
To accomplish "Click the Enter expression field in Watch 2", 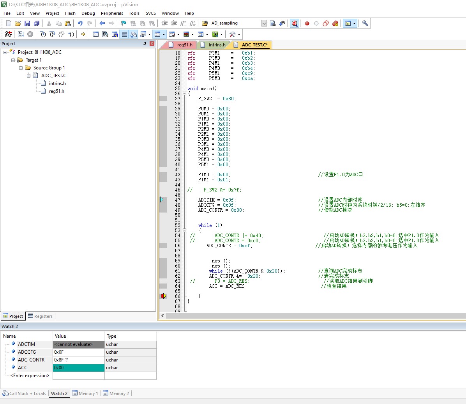I will (x=30, y=376).
